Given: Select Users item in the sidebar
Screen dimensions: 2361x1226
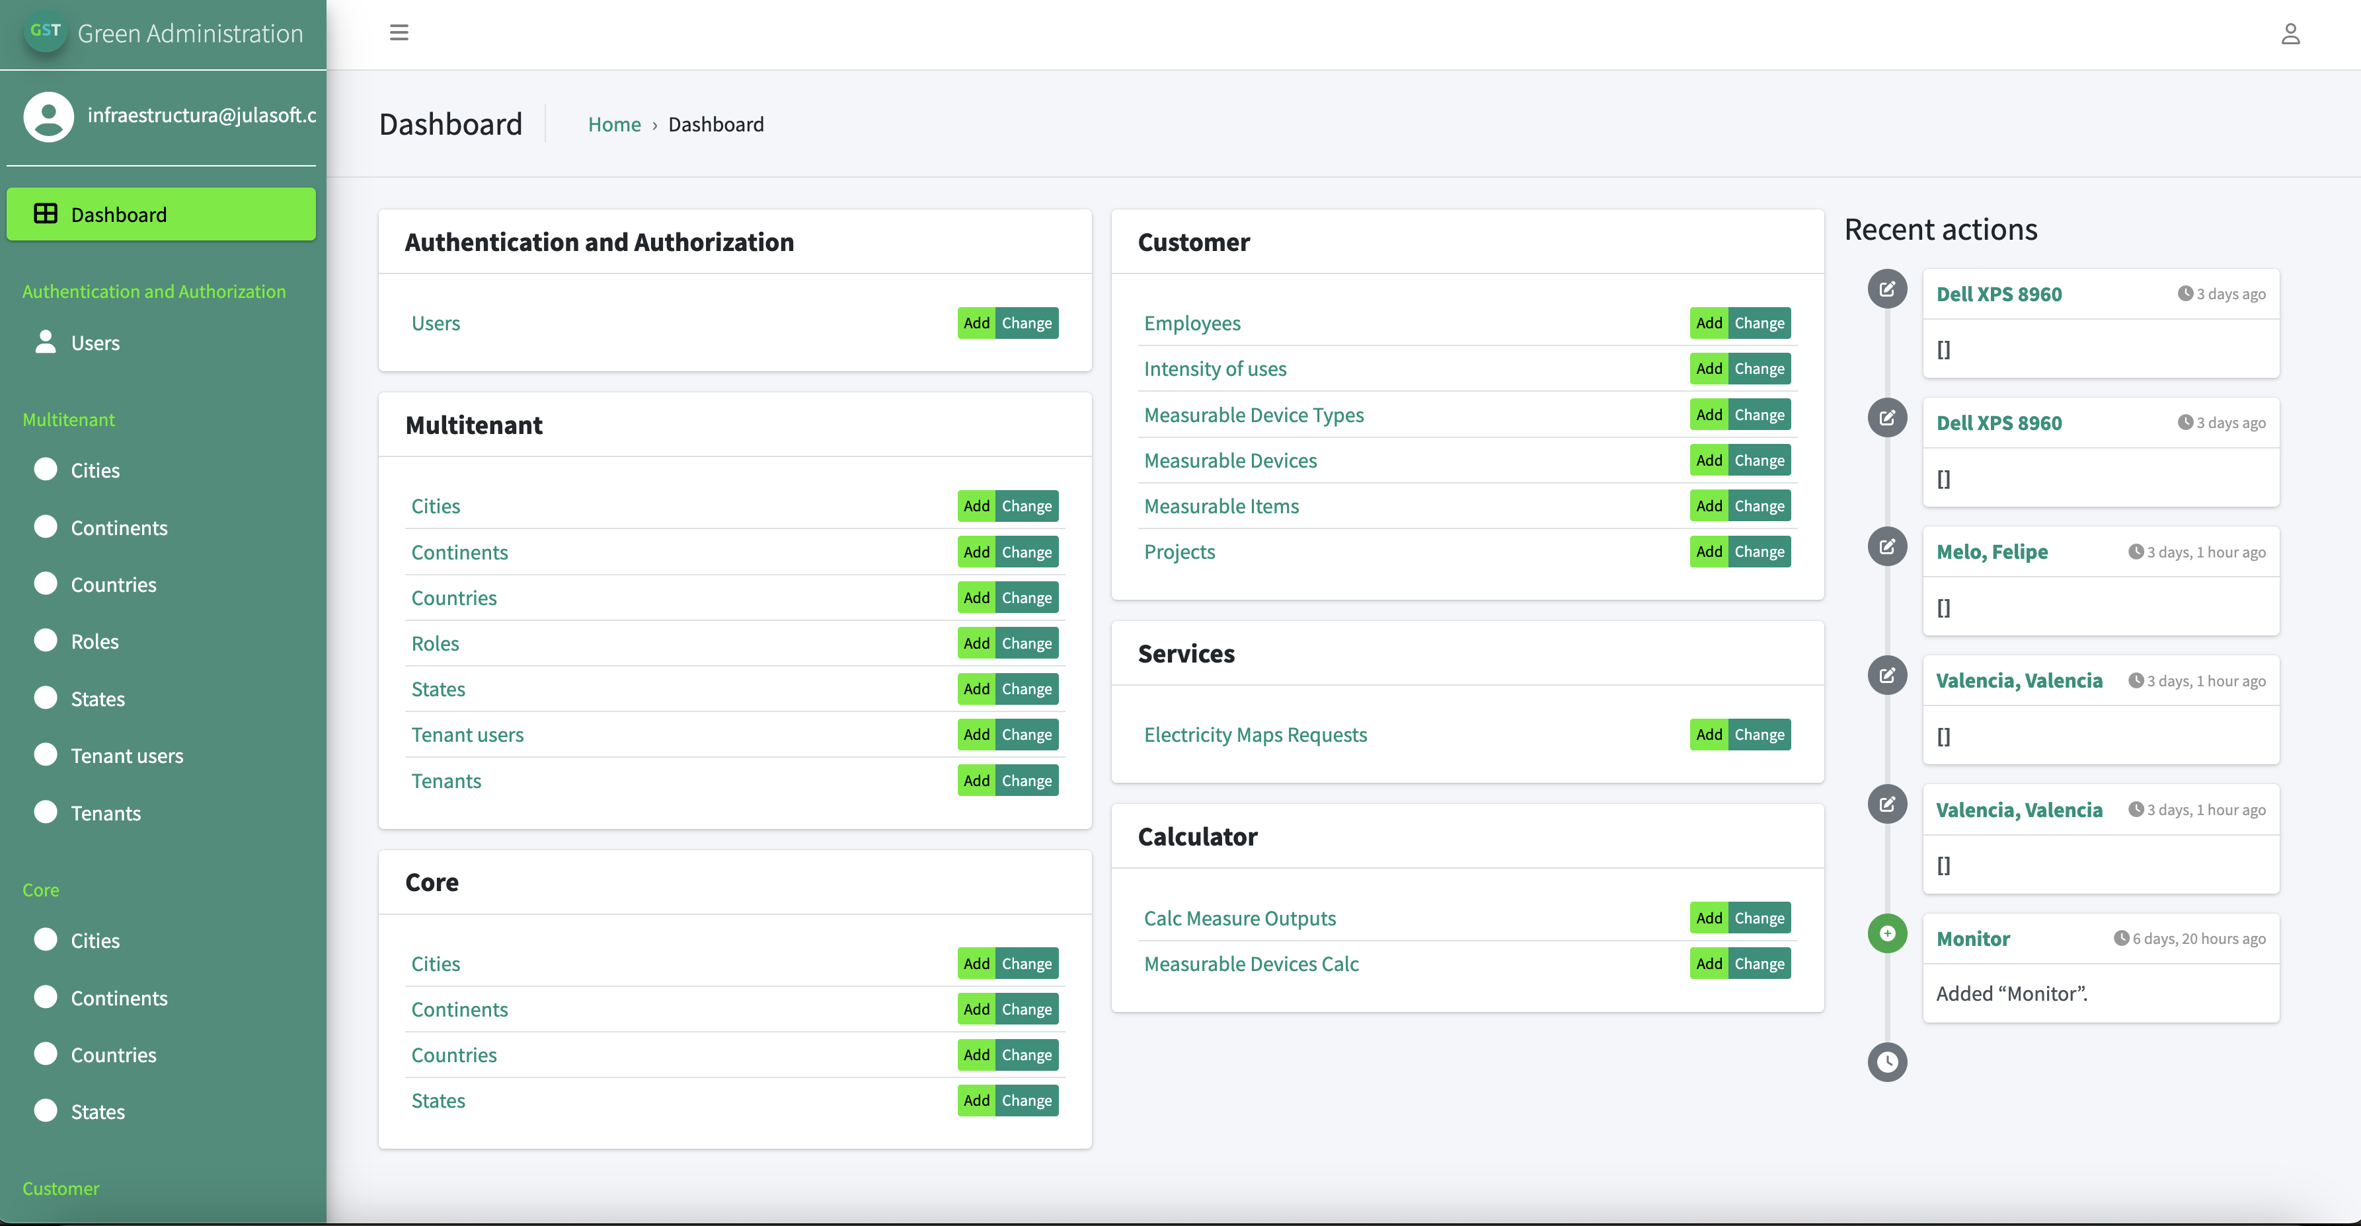Looking at the screenshot, I should point(95,343).
